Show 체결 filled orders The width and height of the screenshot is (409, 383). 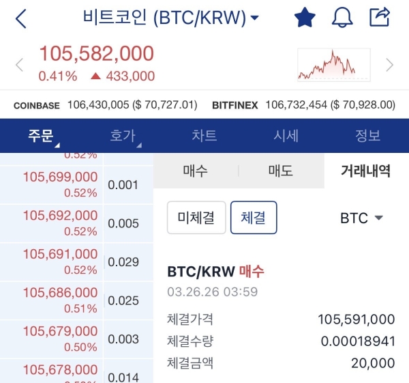click(x=254, y=218)
